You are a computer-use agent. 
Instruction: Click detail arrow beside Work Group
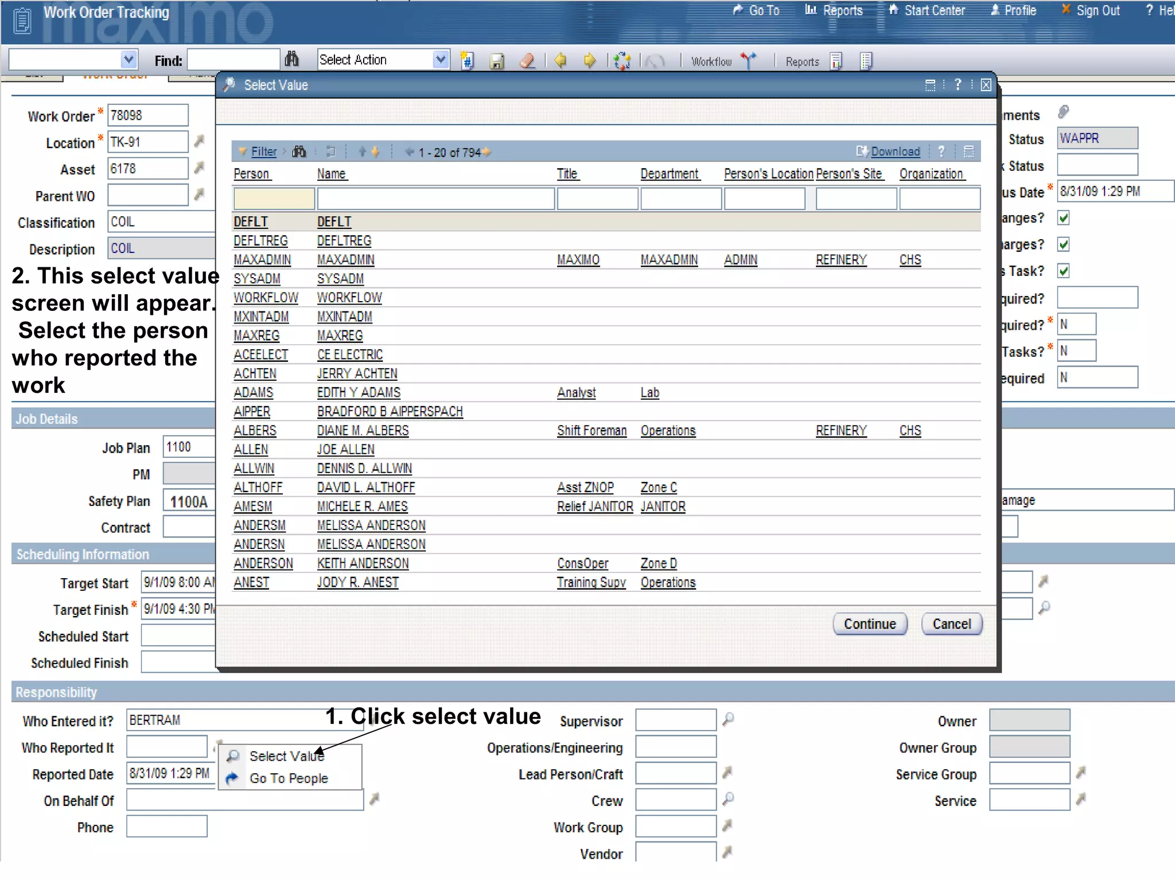pos(727,825)
